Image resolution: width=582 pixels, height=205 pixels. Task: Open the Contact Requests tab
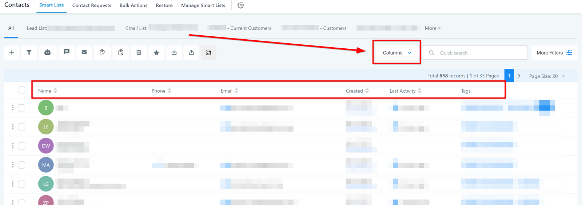tap(92, 5)
